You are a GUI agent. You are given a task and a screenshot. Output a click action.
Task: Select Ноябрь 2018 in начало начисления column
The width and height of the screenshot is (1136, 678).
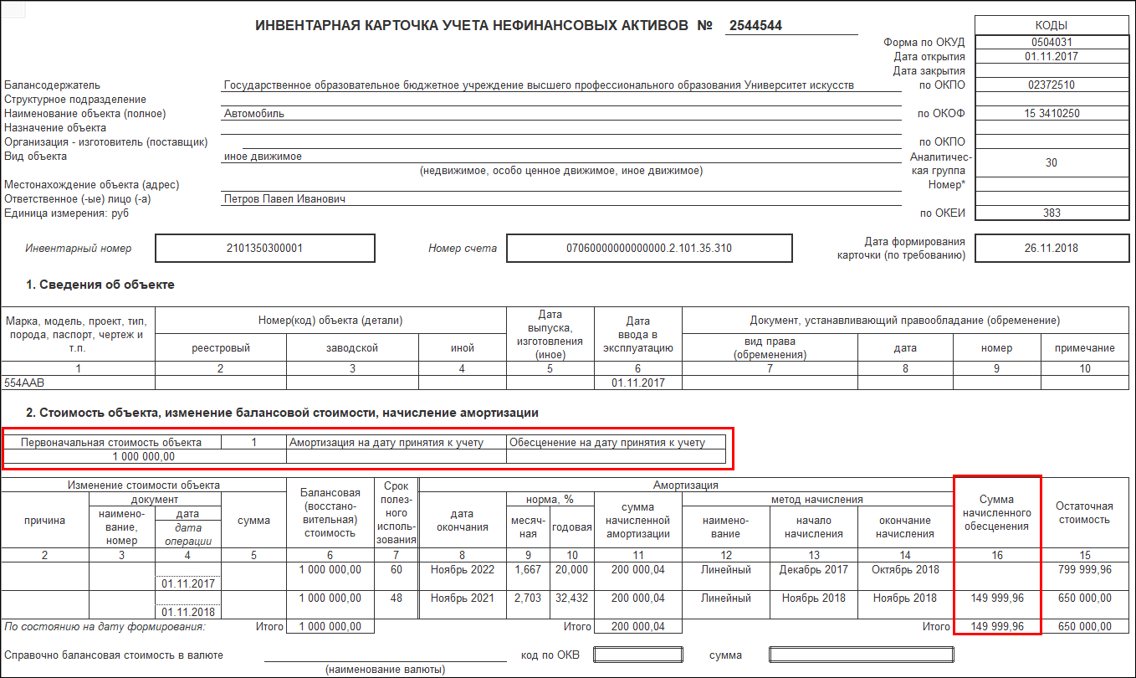pyautogui.click(x=814, y=598)
